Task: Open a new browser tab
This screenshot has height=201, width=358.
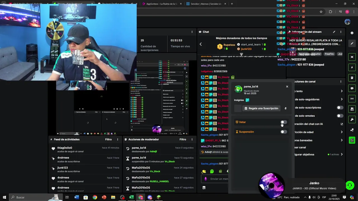Action: [232, 4]
